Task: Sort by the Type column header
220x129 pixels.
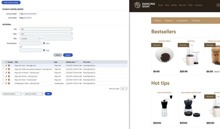Action: (56, 62)
